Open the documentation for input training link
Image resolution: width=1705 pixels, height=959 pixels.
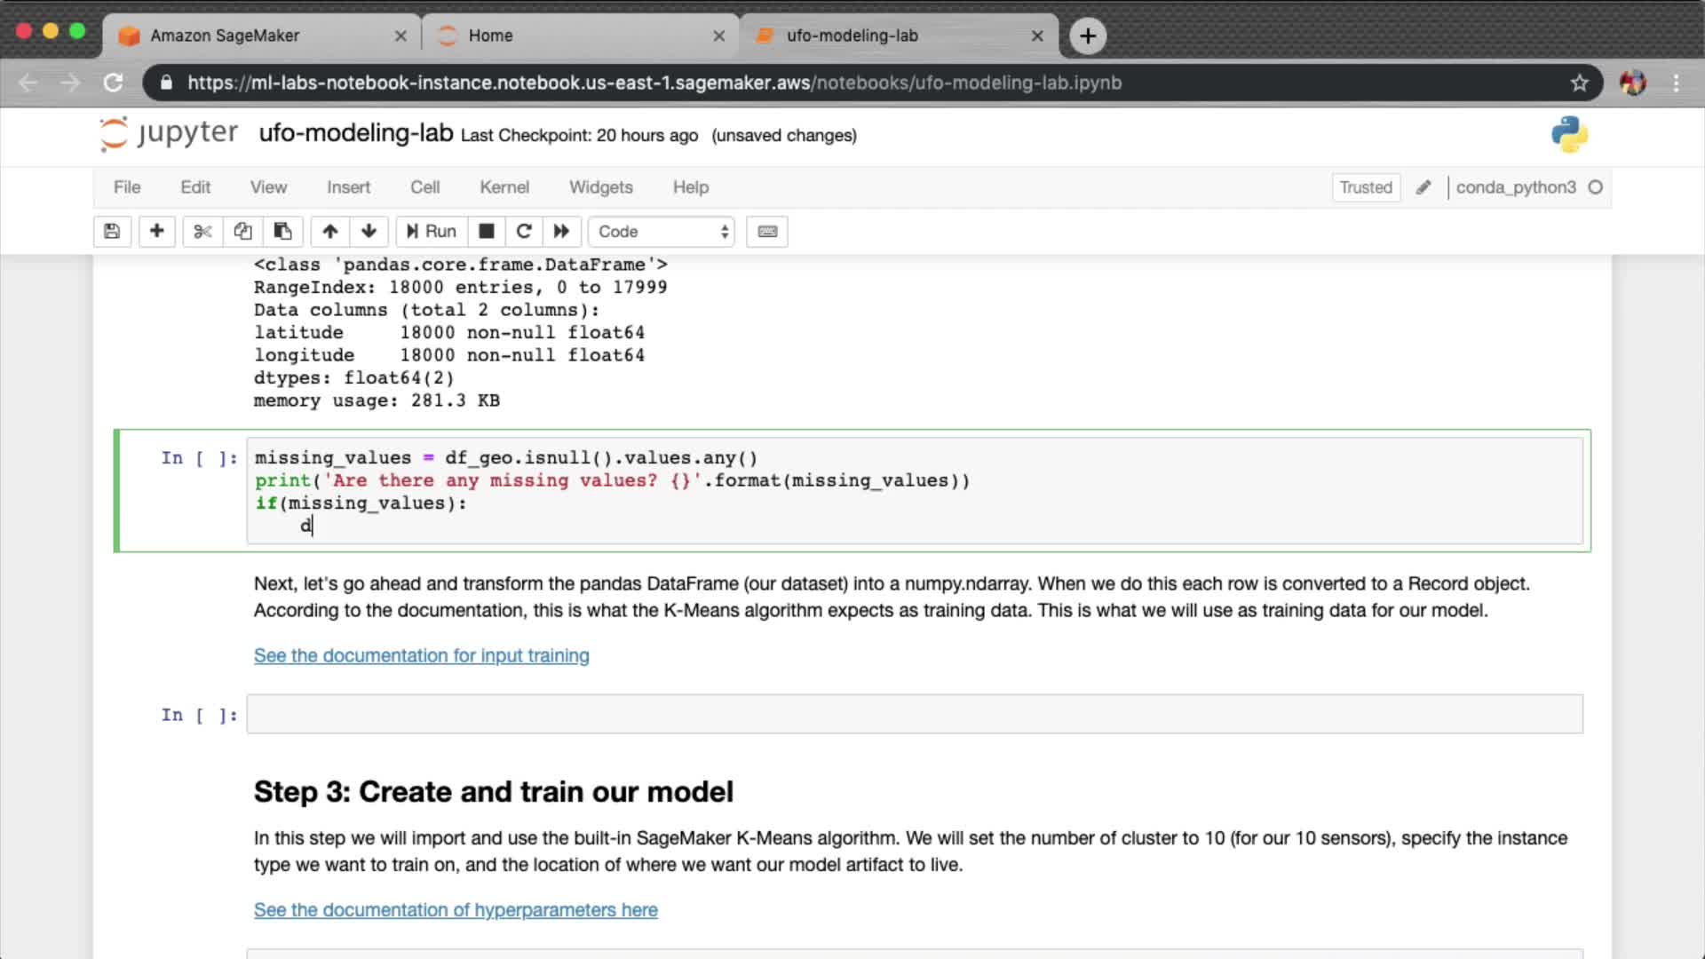coord(421,655)
